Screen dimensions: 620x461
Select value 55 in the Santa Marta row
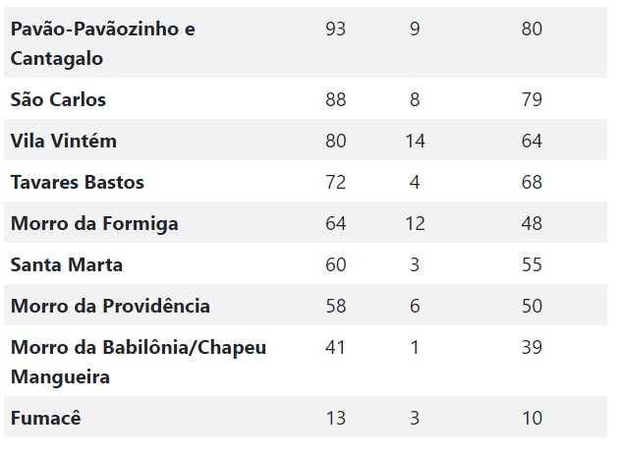click(x=532, y=264)
